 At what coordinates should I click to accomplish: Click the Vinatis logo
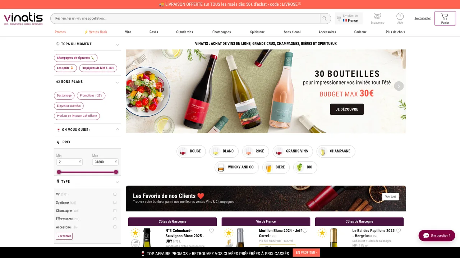pyautogui.click(x=23, y=19)
